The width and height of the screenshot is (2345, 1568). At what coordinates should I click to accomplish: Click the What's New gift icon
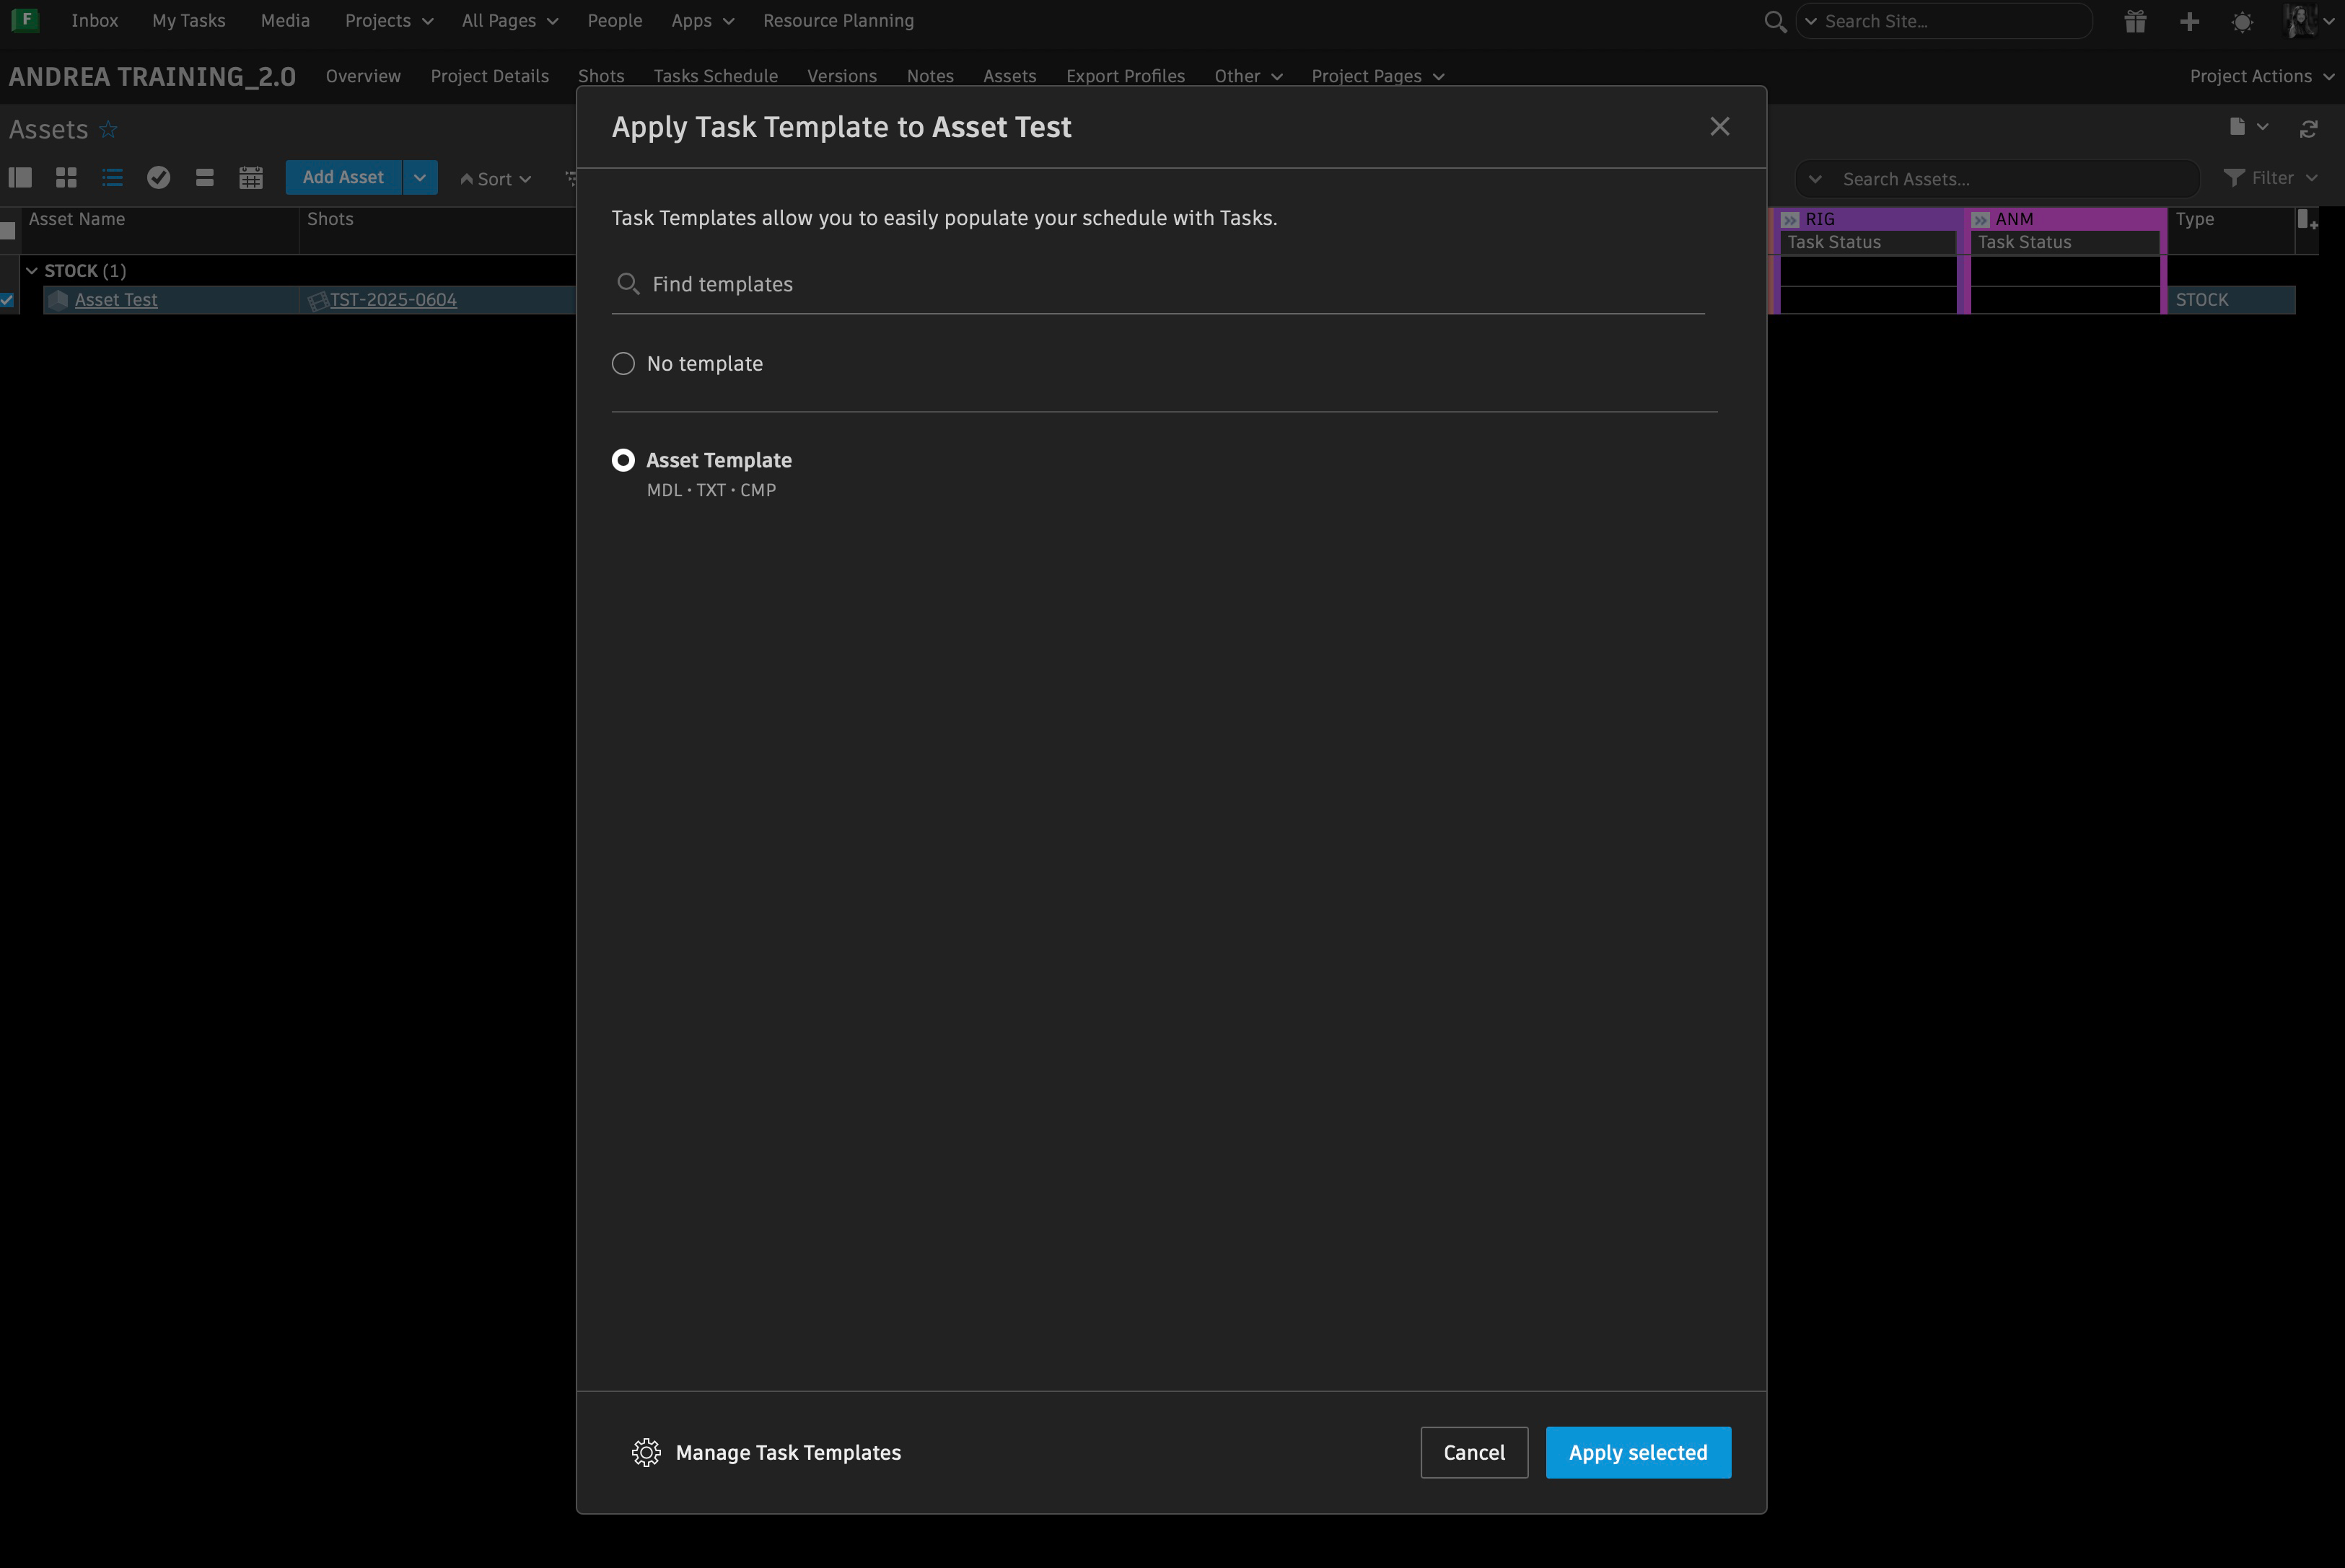(x=2135, y=21)
